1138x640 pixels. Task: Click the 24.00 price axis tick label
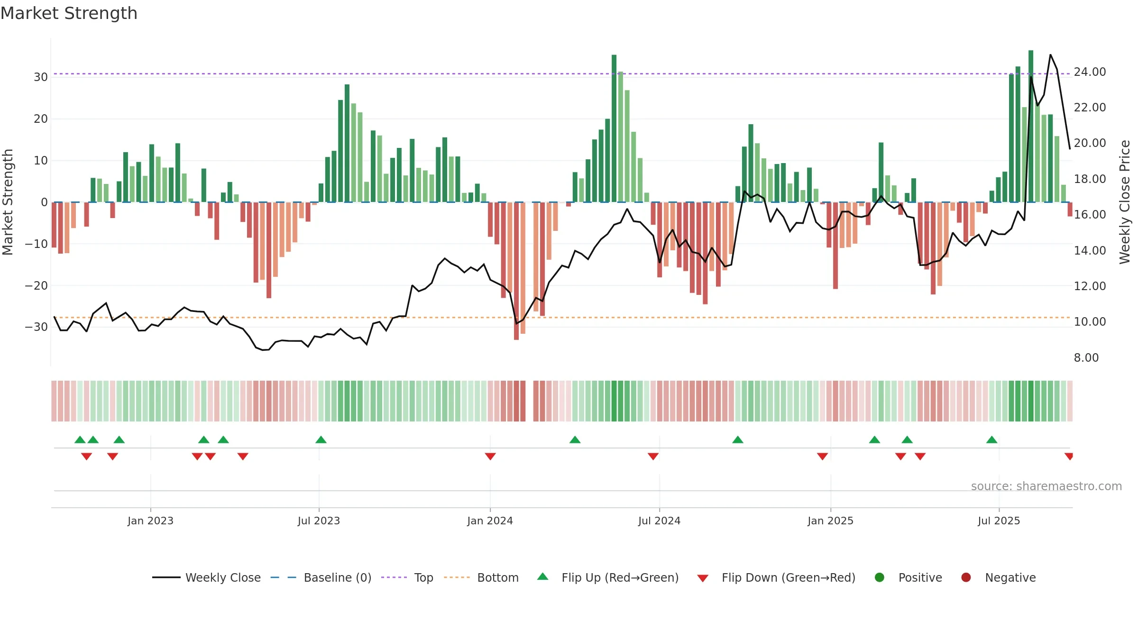tap(1090, 72)
